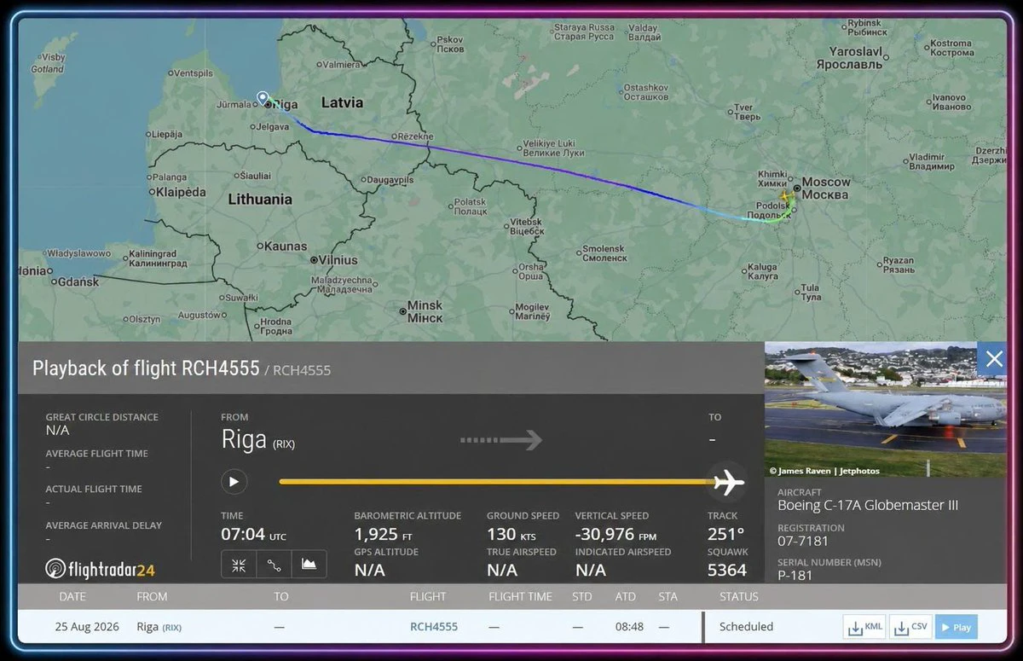The height and width of the screenshot is (661, 1023).
Task: Click the Boeing C-17A Globemaster III aircraft name
Action: click(868, 505)
